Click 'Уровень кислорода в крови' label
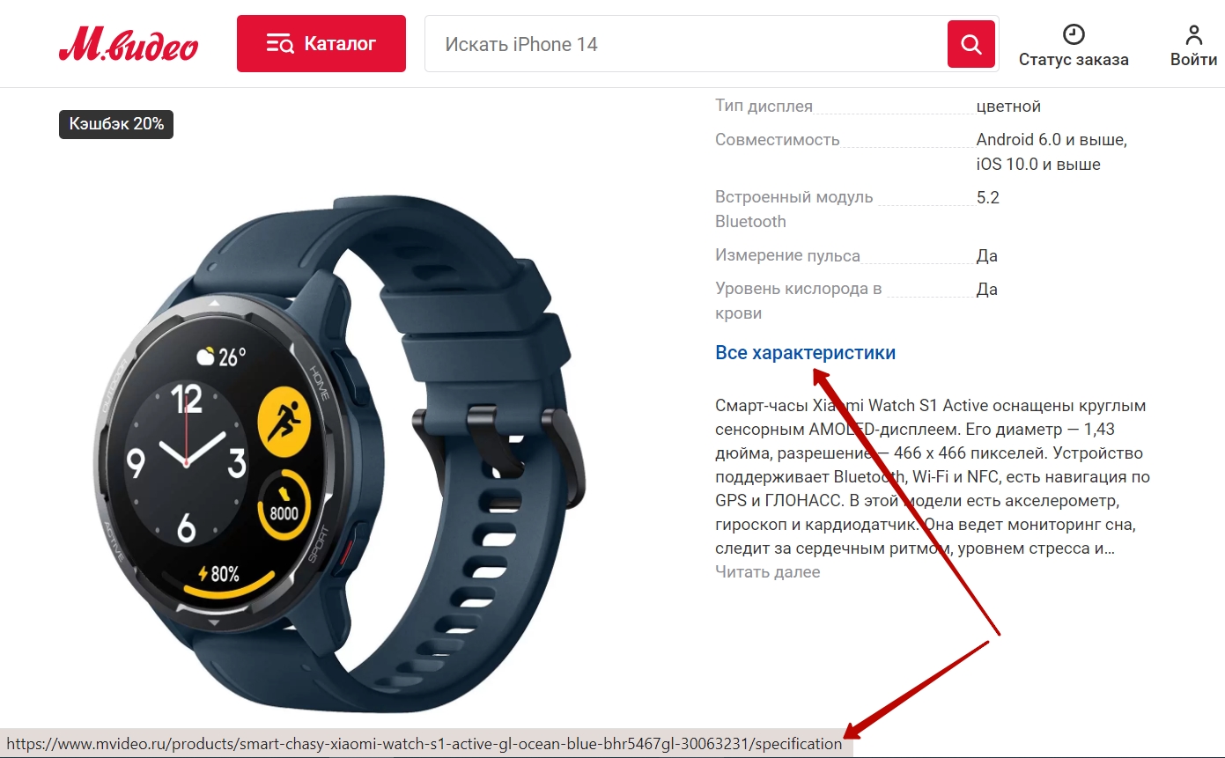Image resolution: width=1225 pixels, height=758 pixels. [x=798, y=301]
